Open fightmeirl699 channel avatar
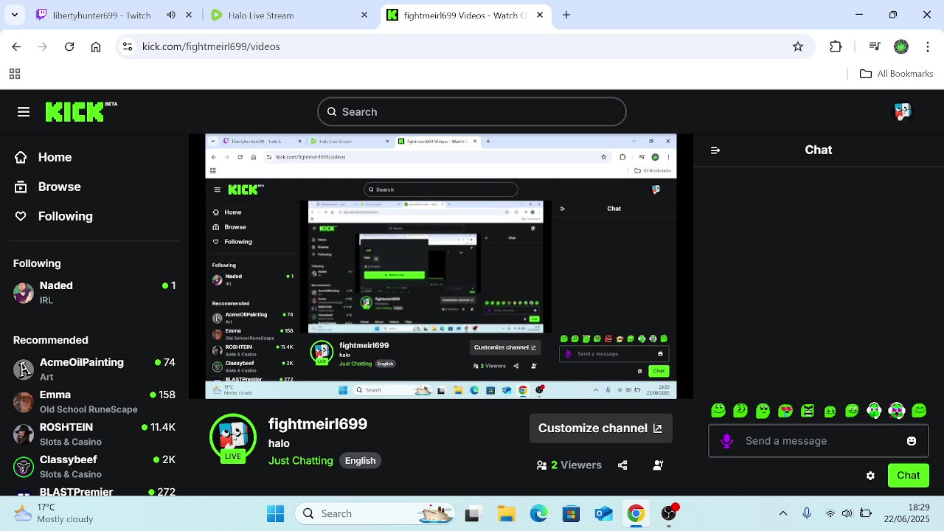Screen dimensions: 944x531 (233, 437)
